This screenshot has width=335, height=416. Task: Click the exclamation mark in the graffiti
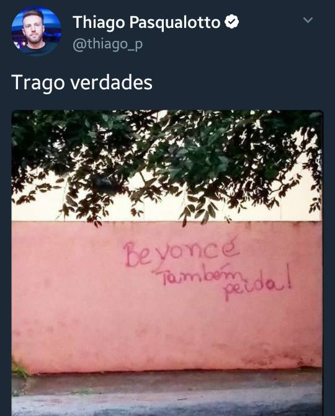pos(290,277)
